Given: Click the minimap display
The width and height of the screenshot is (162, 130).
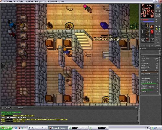Looking at the screenshot, I should click(147, 11).
